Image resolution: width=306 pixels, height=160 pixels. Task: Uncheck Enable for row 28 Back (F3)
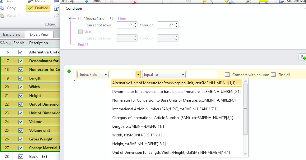[21, 157]
